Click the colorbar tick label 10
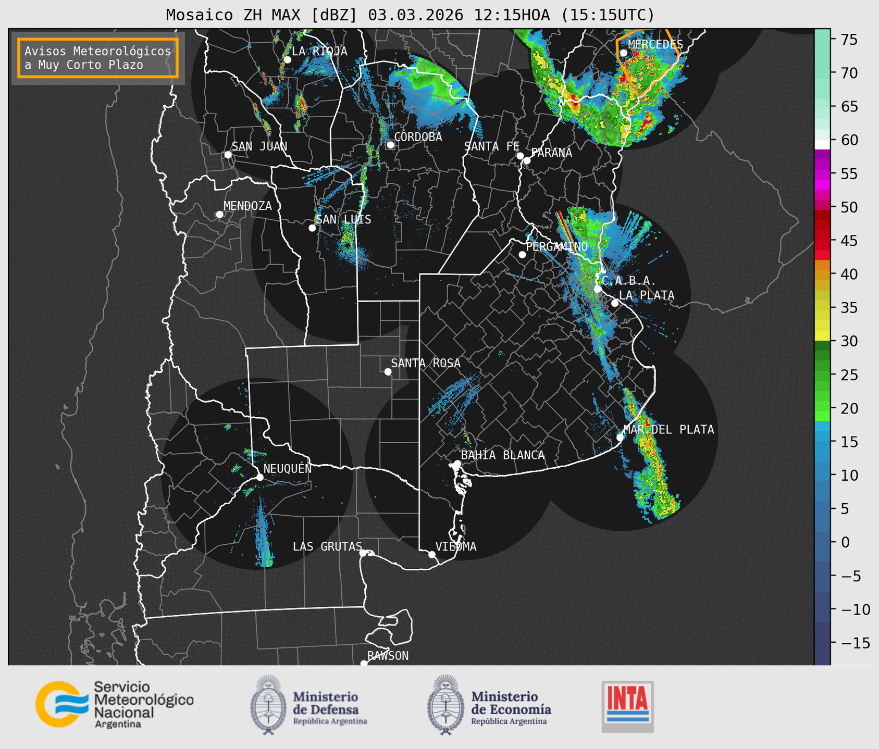The height and width of the screenshot is (749, 879). click(x=849, y=475)
